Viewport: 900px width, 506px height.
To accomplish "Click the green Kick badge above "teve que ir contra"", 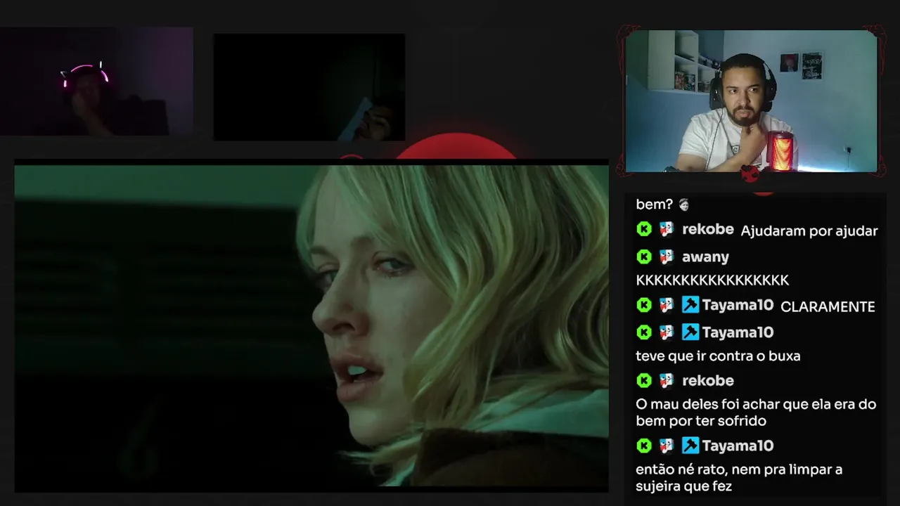I will pyautogui.click(x=644, y=332).
